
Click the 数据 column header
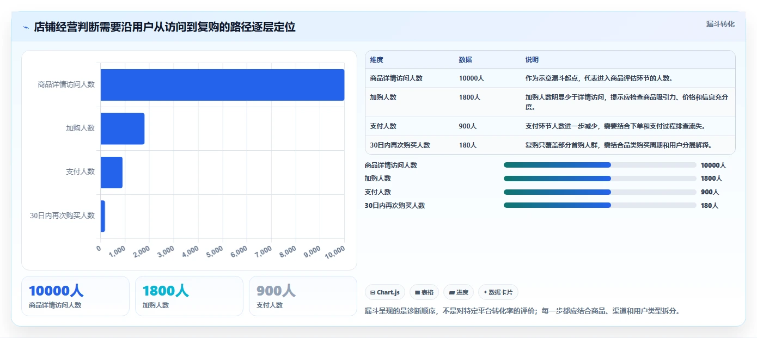(465, 60)
